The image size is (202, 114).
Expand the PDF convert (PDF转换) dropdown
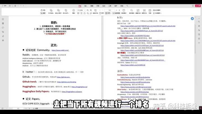coord(51,13)
